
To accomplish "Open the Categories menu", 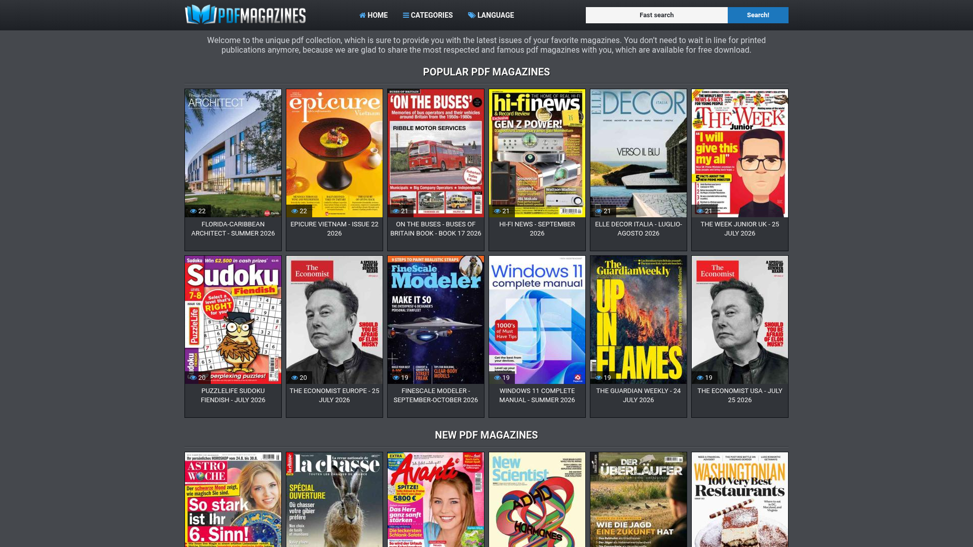I will click(428, 15).
